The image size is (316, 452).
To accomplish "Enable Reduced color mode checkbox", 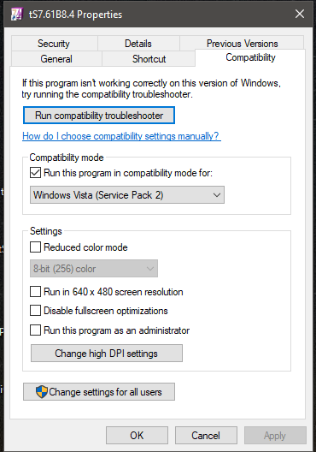I will click(35, 247).
